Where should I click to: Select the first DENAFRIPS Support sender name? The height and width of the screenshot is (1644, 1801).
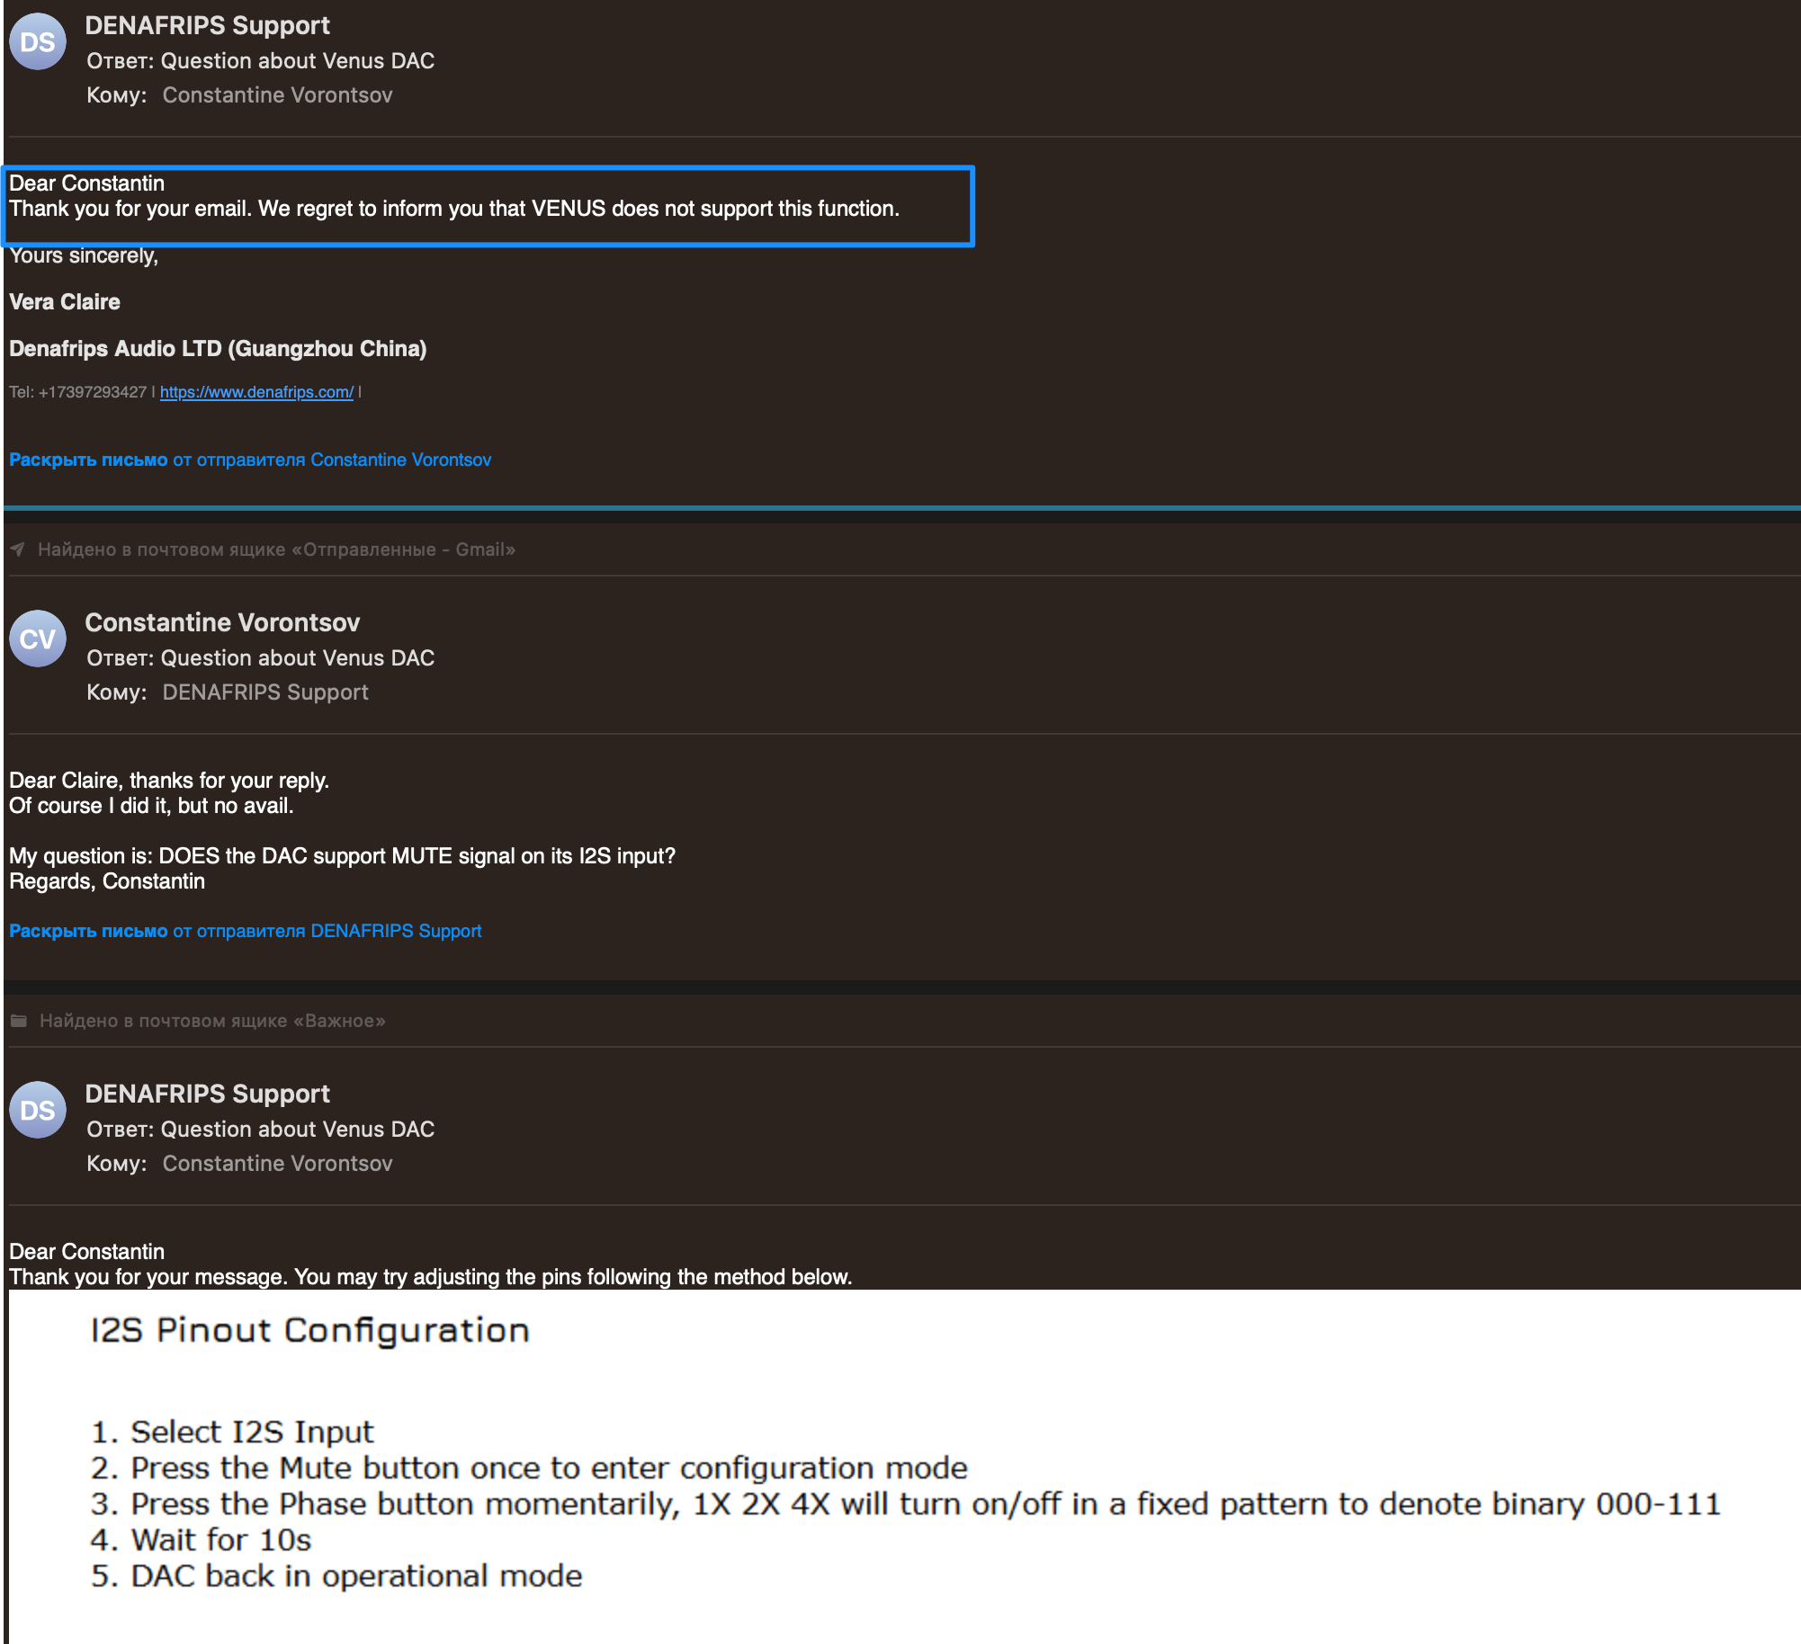208,25
